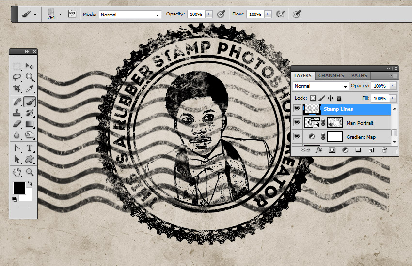This screenshot has height=266, width=412.
Task: Select the Clone Stamp tool
Action: coord(17,113)
